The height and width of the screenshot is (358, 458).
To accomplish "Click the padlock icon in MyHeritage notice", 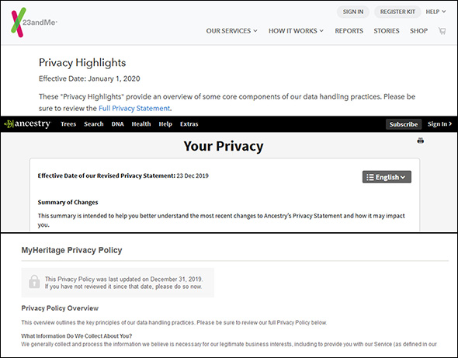I will [x=34, y=282].
